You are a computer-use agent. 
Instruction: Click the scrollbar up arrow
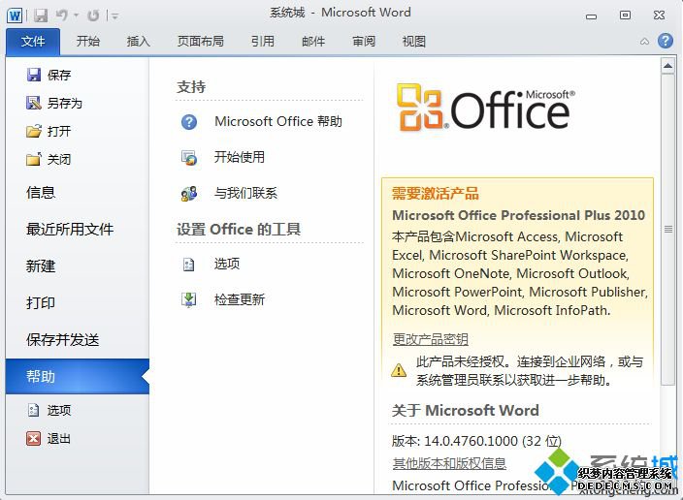point(667,66)
